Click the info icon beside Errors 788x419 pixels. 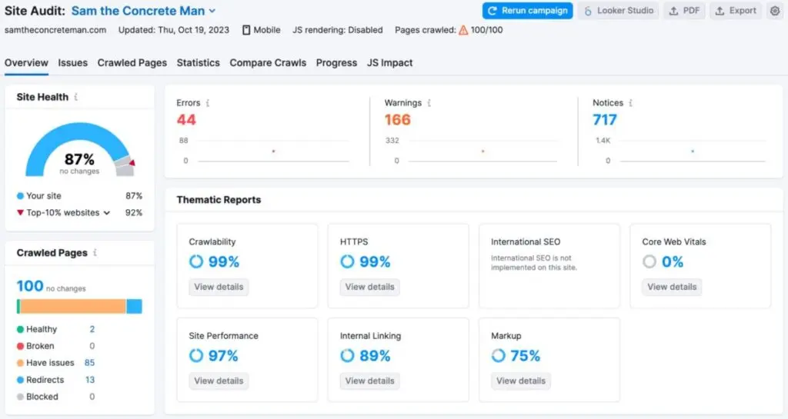208,103
